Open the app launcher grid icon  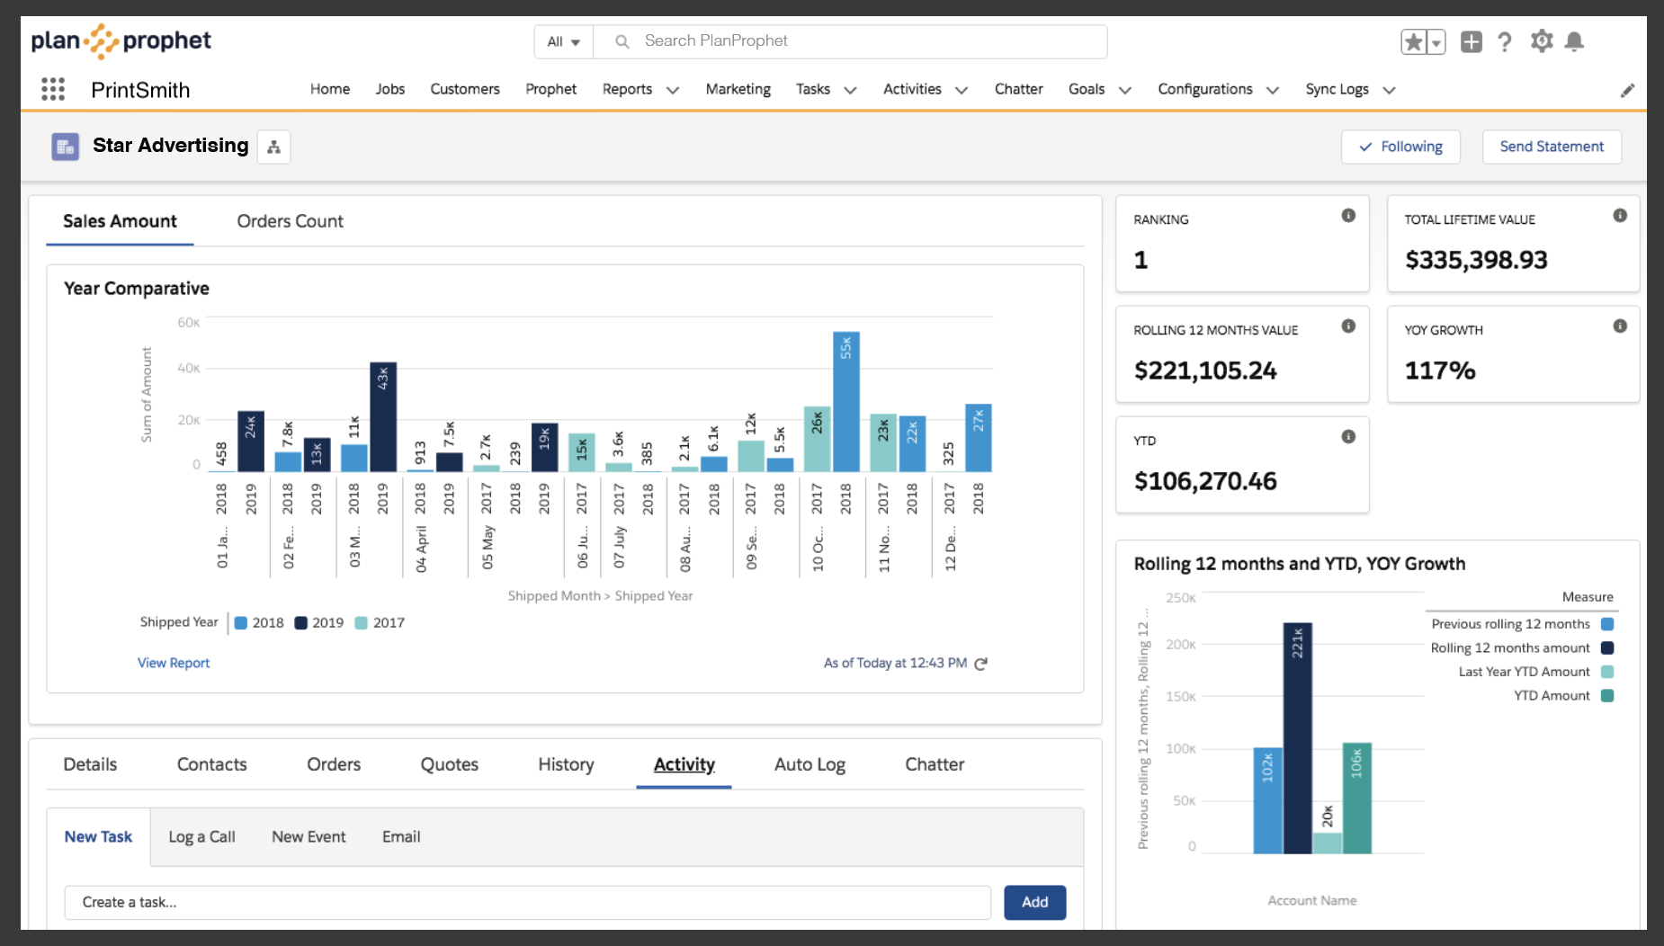coord(53,89)
